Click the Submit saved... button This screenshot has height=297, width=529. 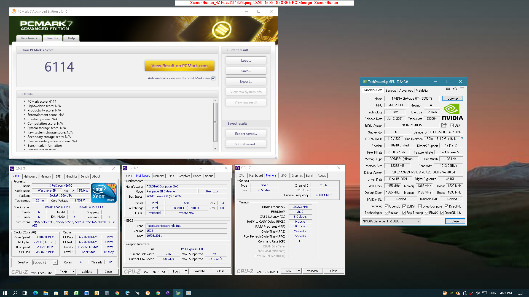click(246, 144)
